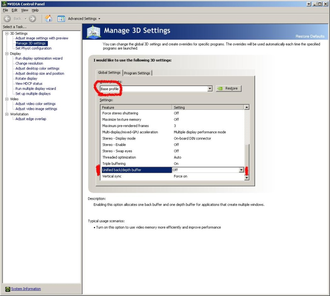
Task: Click the Setting column header
Action: (208, 107)
